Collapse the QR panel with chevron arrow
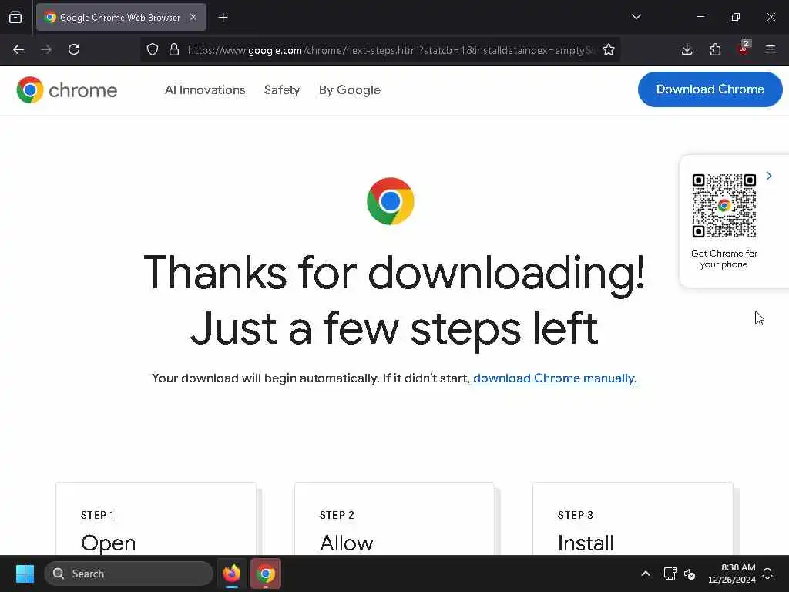 tap(769, 176)
